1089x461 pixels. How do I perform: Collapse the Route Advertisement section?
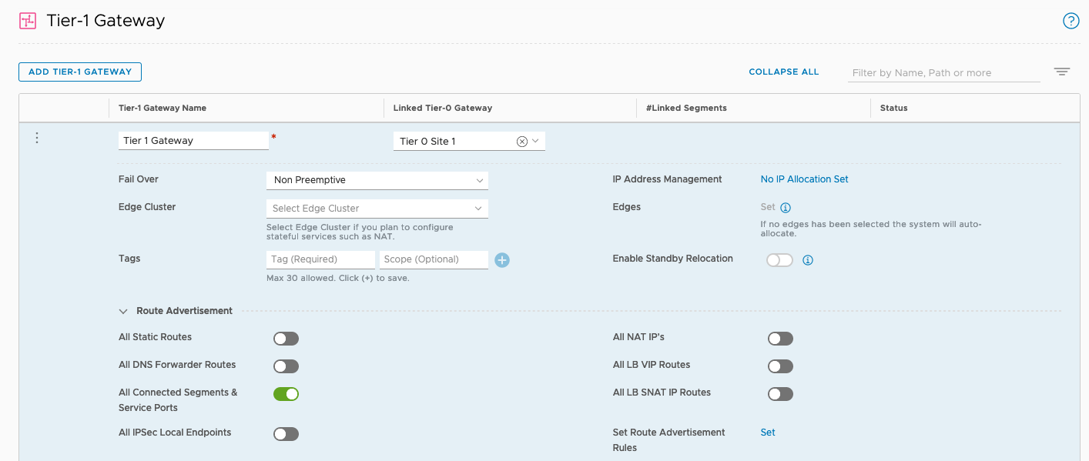[123, 311]
